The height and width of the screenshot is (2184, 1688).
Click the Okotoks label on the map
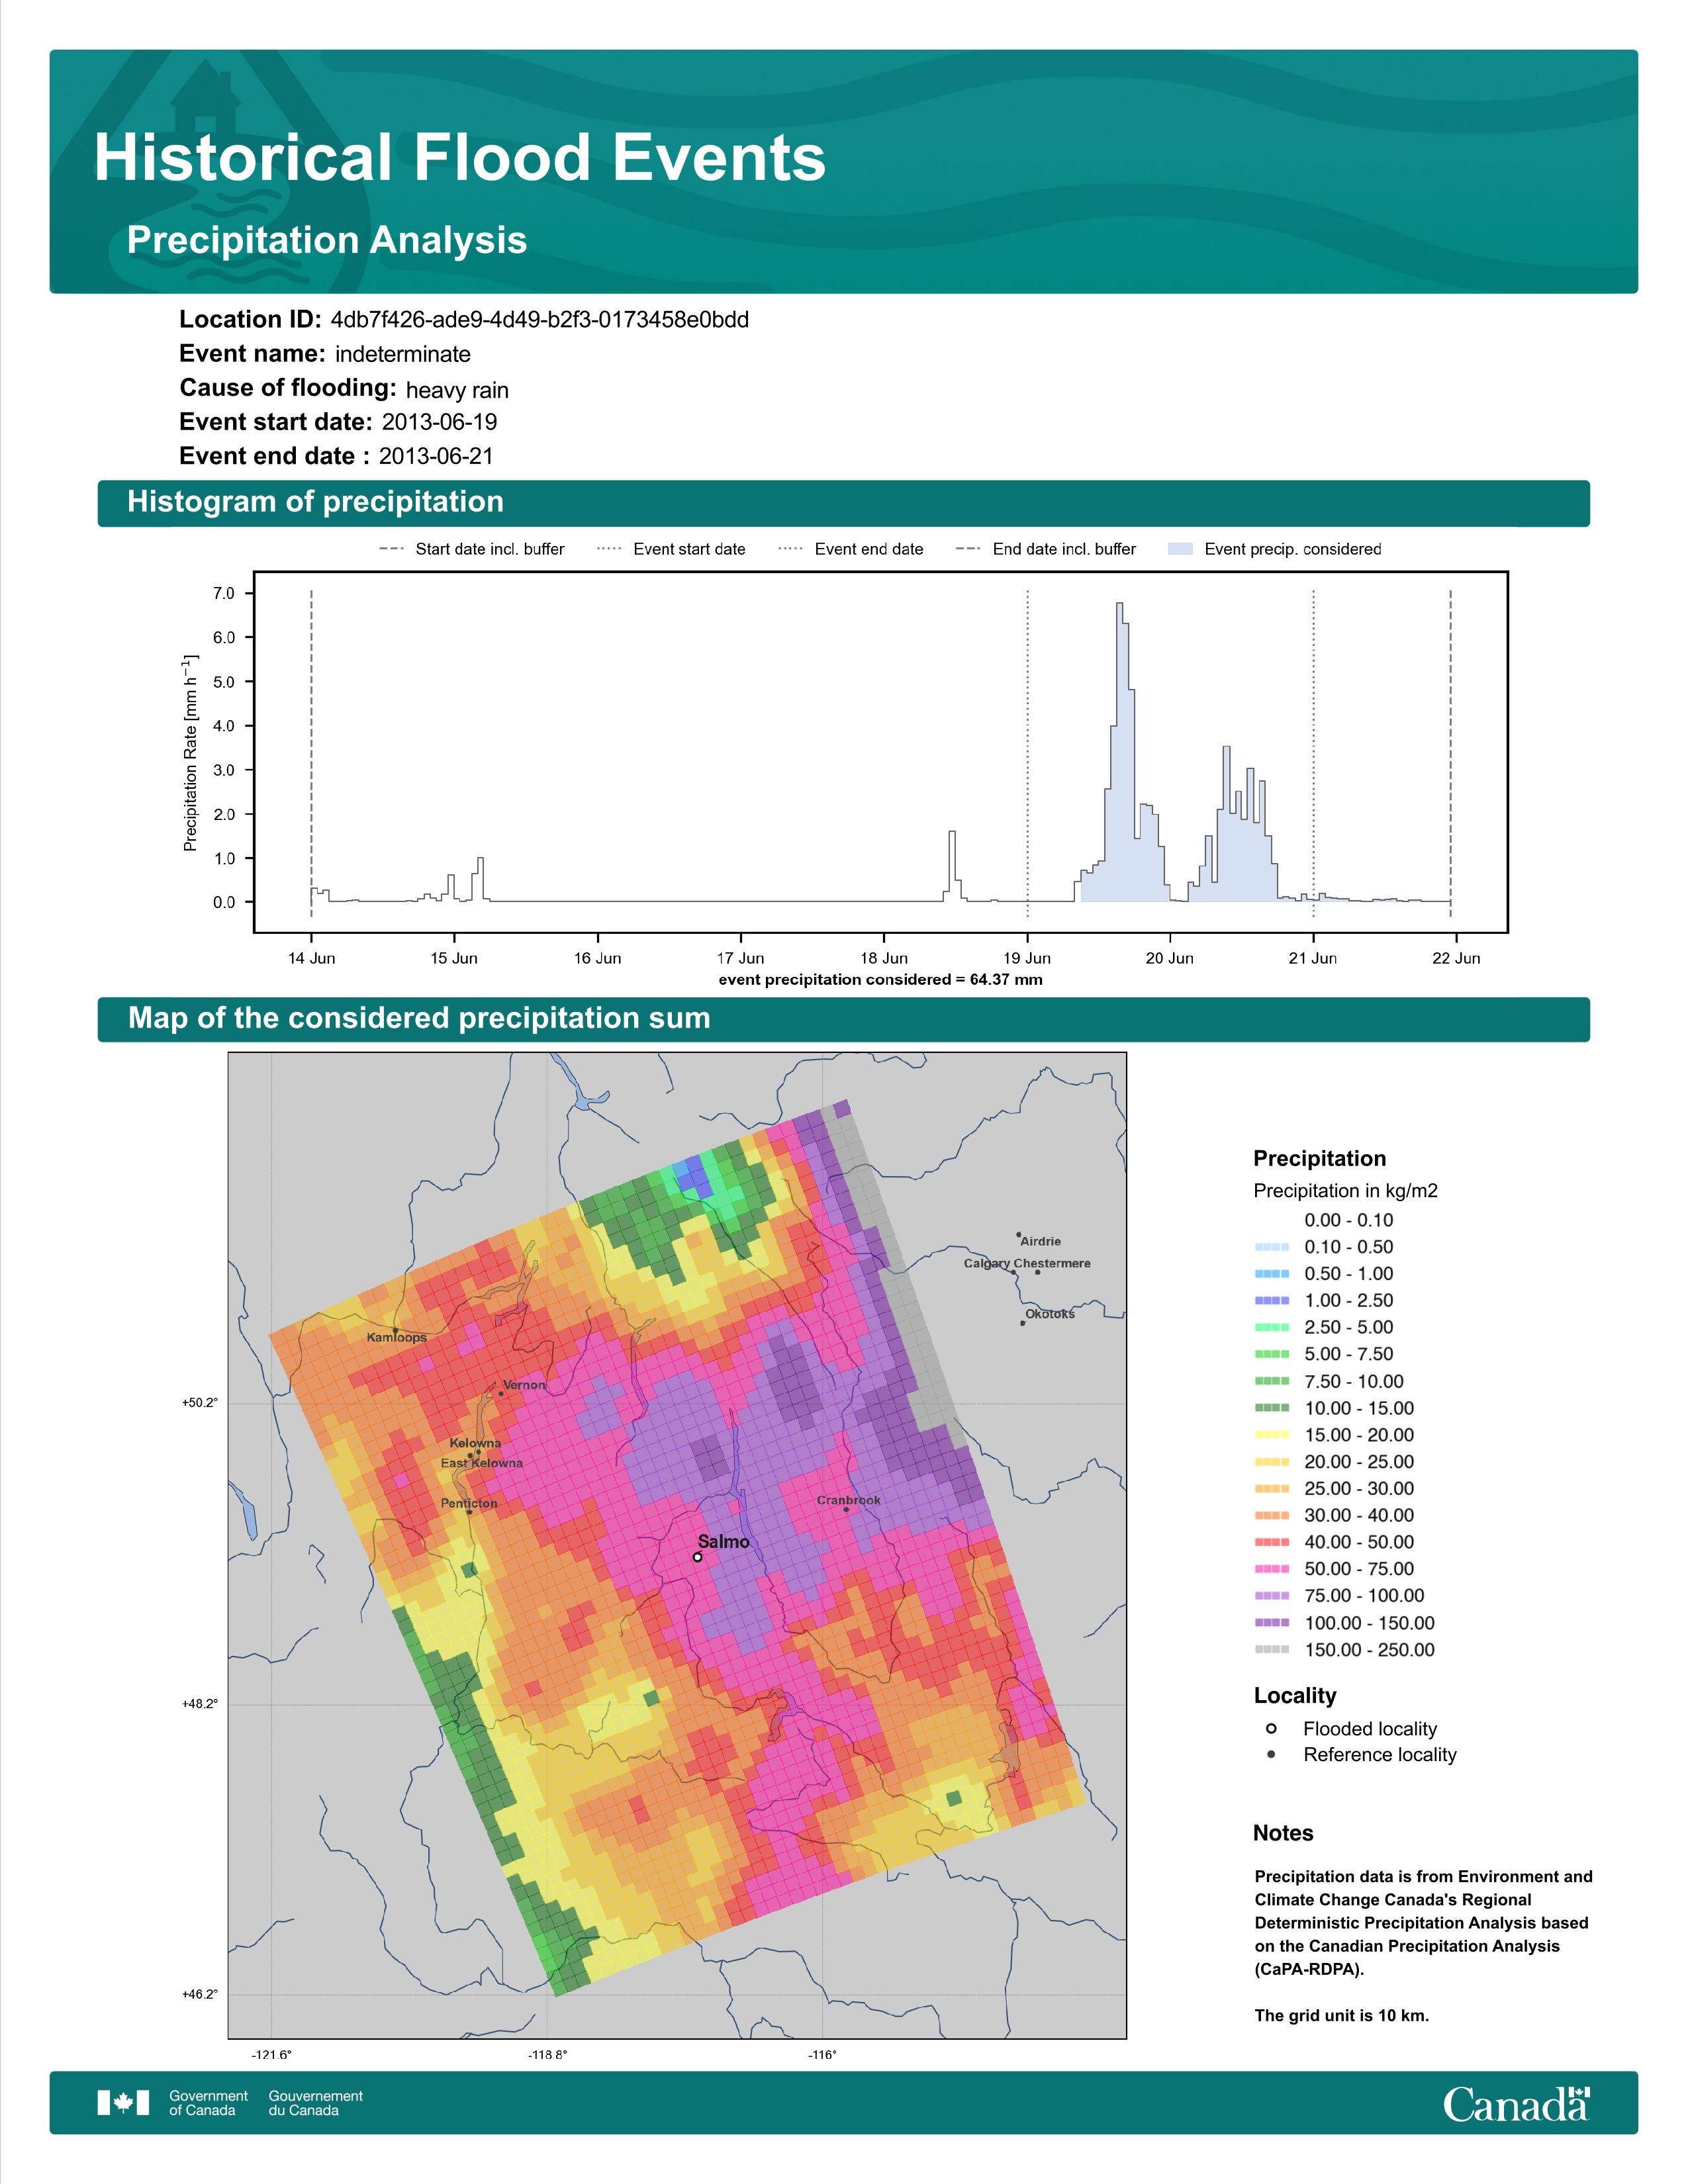(1050, 1314)
